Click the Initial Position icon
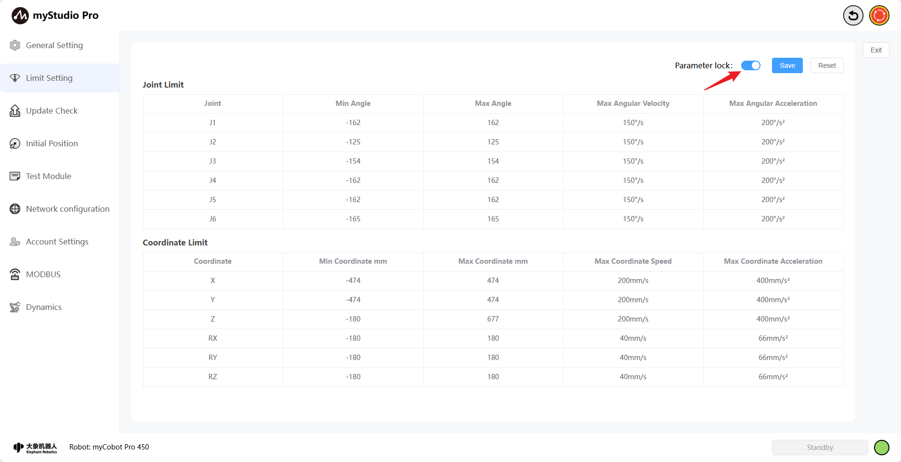Viewport: 901px width, 462px height. (x=15, y=143)
